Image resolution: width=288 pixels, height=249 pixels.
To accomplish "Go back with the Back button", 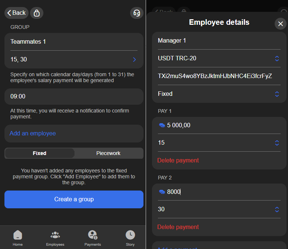I will click(x=16, y=13).
